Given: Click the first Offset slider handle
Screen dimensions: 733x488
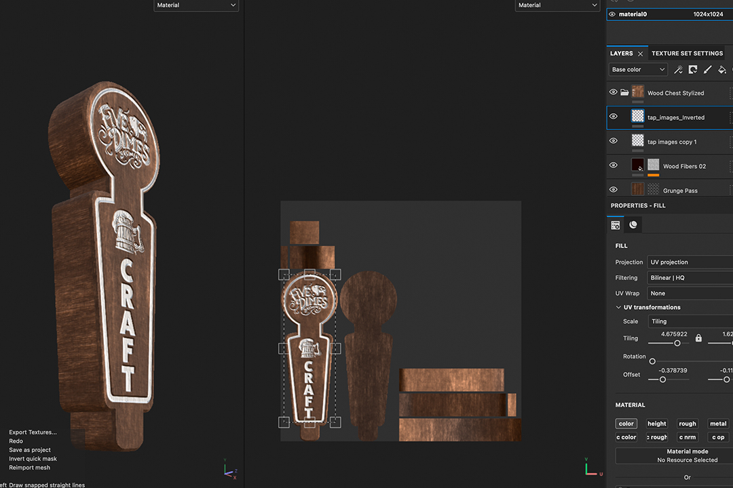Looking at the screenshot, I should (662, 380).
